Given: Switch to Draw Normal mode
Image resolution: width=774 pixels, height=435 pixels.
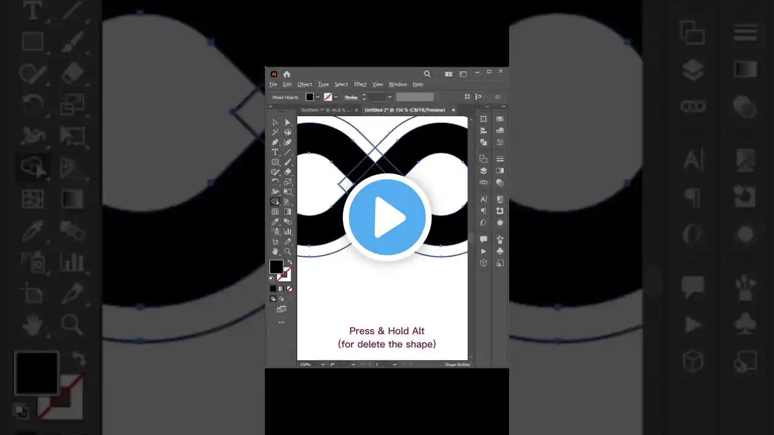Looking at the screenshot, I should [273, 298].
